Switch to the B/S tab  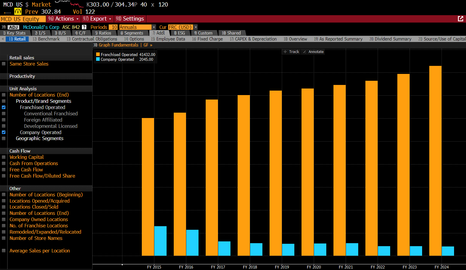coord(60,33)
